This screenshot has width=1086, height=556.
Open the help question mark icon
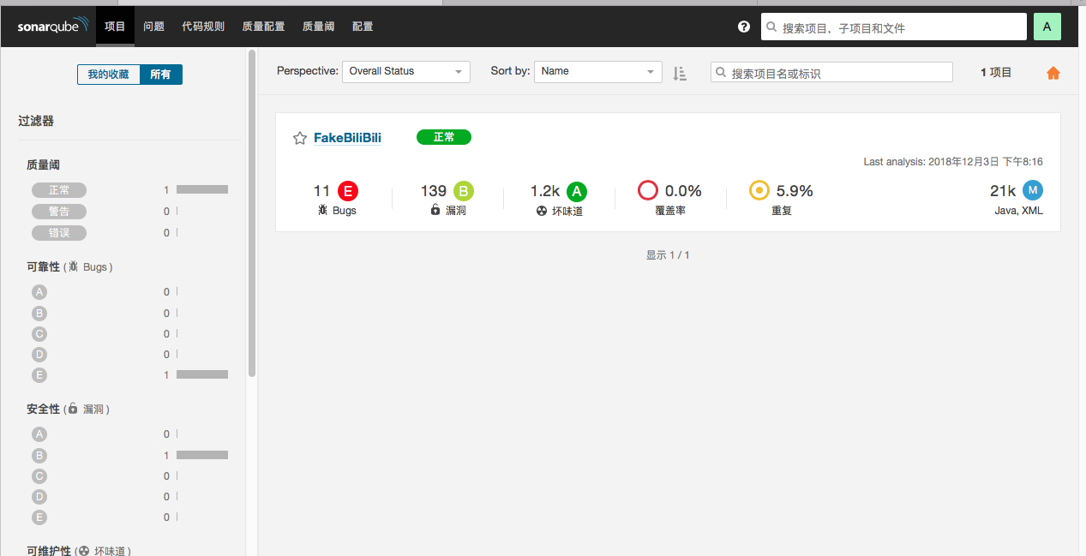click(744, 27)
